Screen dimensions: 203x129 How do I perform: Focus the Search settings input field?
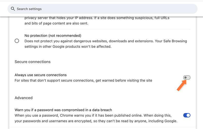[x=76, y=9]
